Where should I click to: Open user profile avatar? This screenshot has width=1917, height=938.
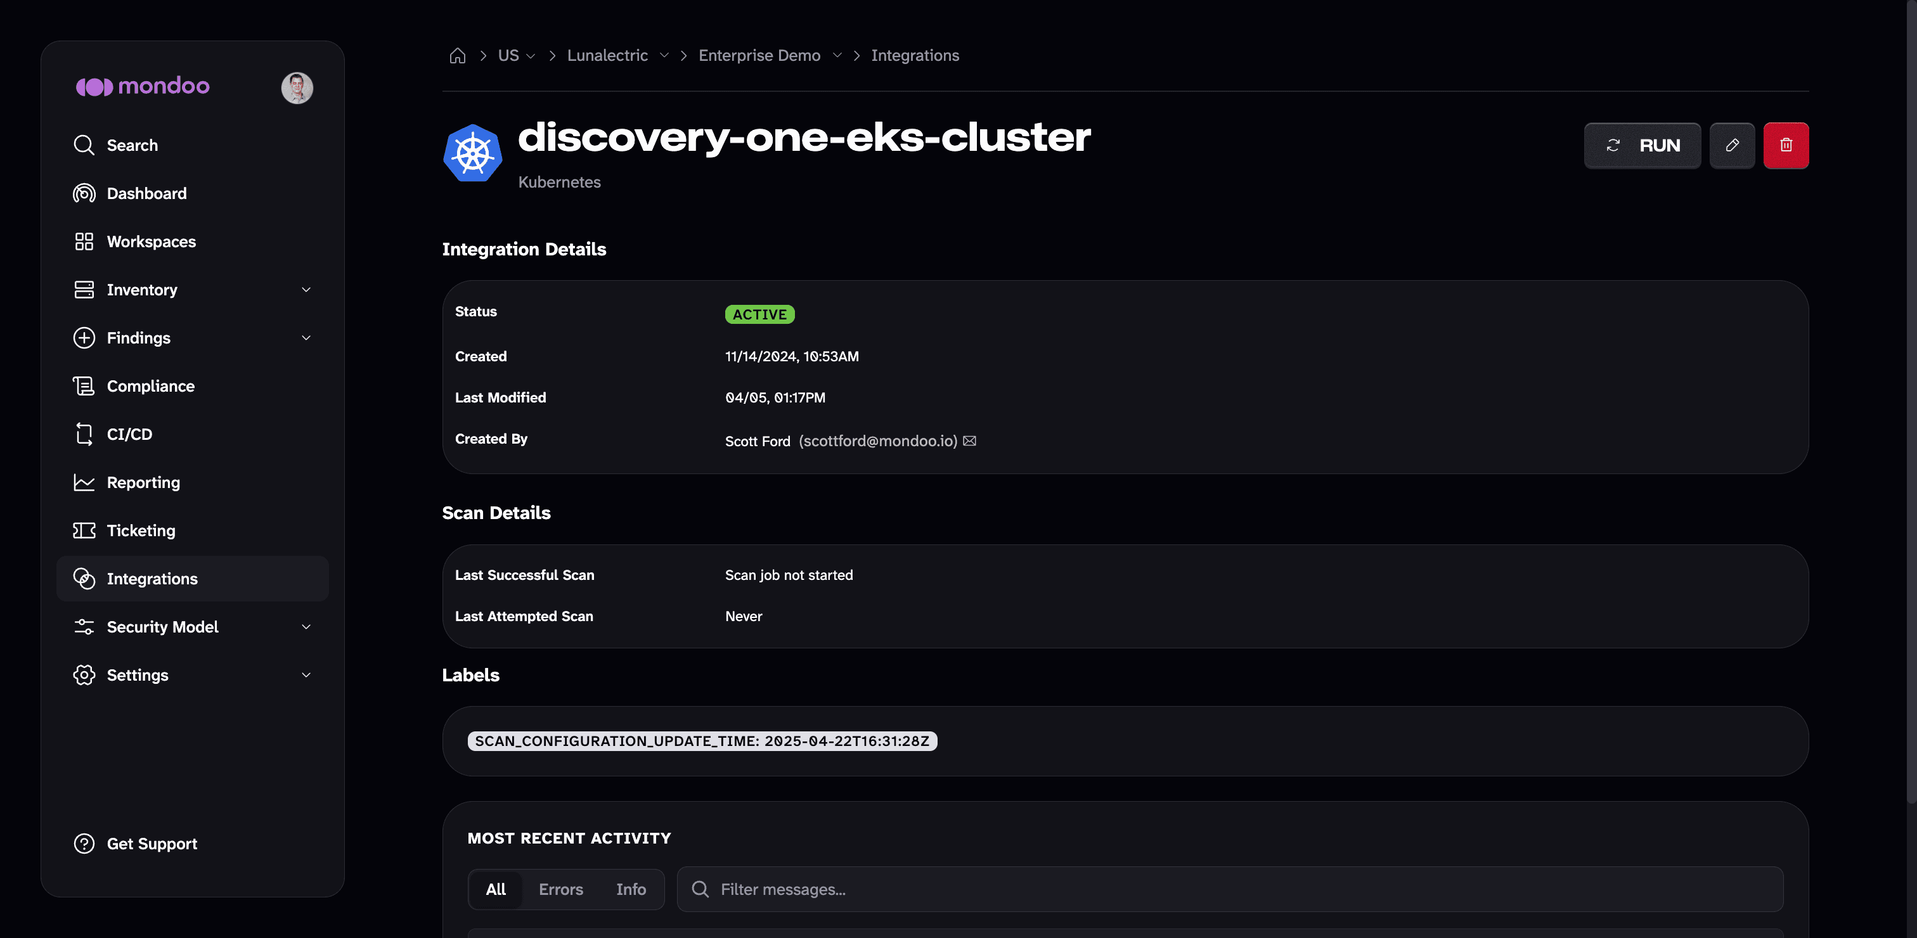click(297, 87)
